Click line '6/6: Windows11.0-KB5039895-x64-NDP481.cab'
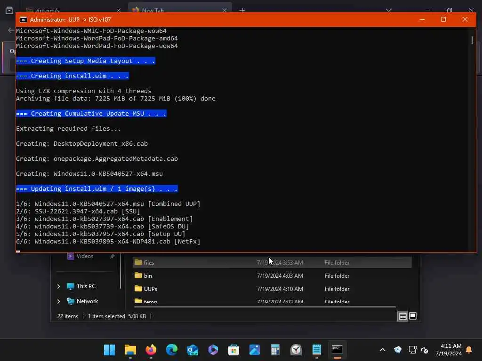Viewport: 482px width, 361px height. tap(108, 241)
